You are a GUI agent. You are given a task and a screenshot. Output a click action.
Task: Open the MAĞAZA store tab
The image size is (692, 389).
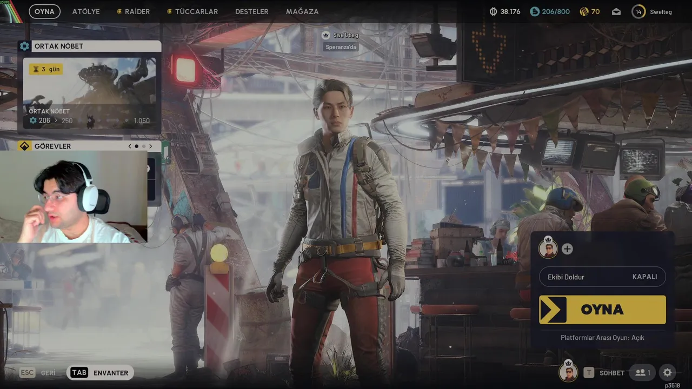tap(302, 11)
